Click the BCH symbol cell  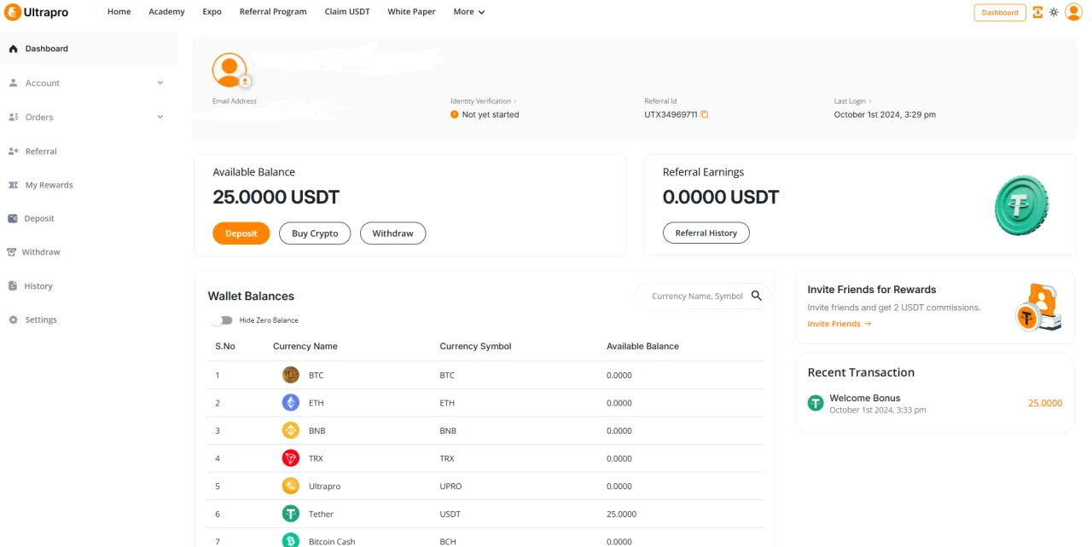(x=448, y=541)
